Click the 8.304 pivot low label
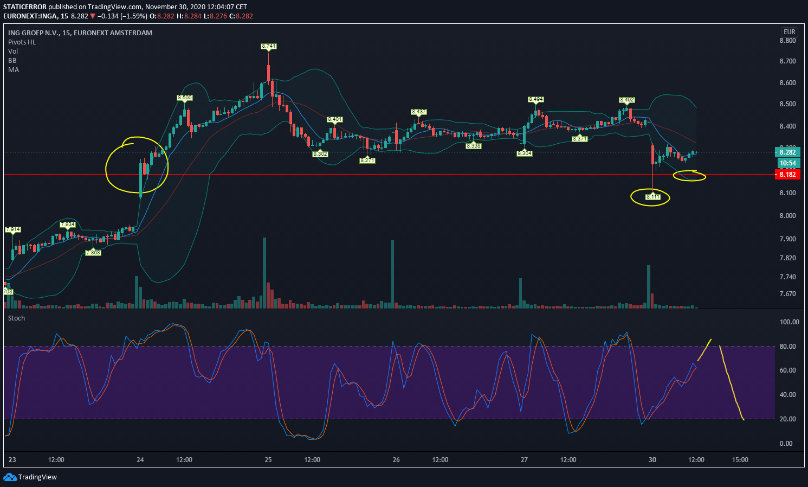The width and height of the screenshot is (808, 487). [x=525, y=153]
